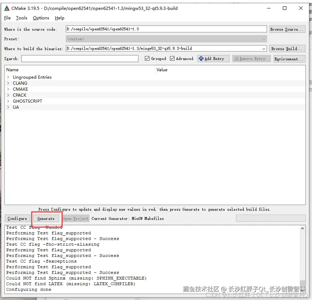The height and width of the screenshot is (300, 313).
Task: Click 'Test CC flag -fno-strict-aliasing' log line
Action: click(x=53, y=244)
